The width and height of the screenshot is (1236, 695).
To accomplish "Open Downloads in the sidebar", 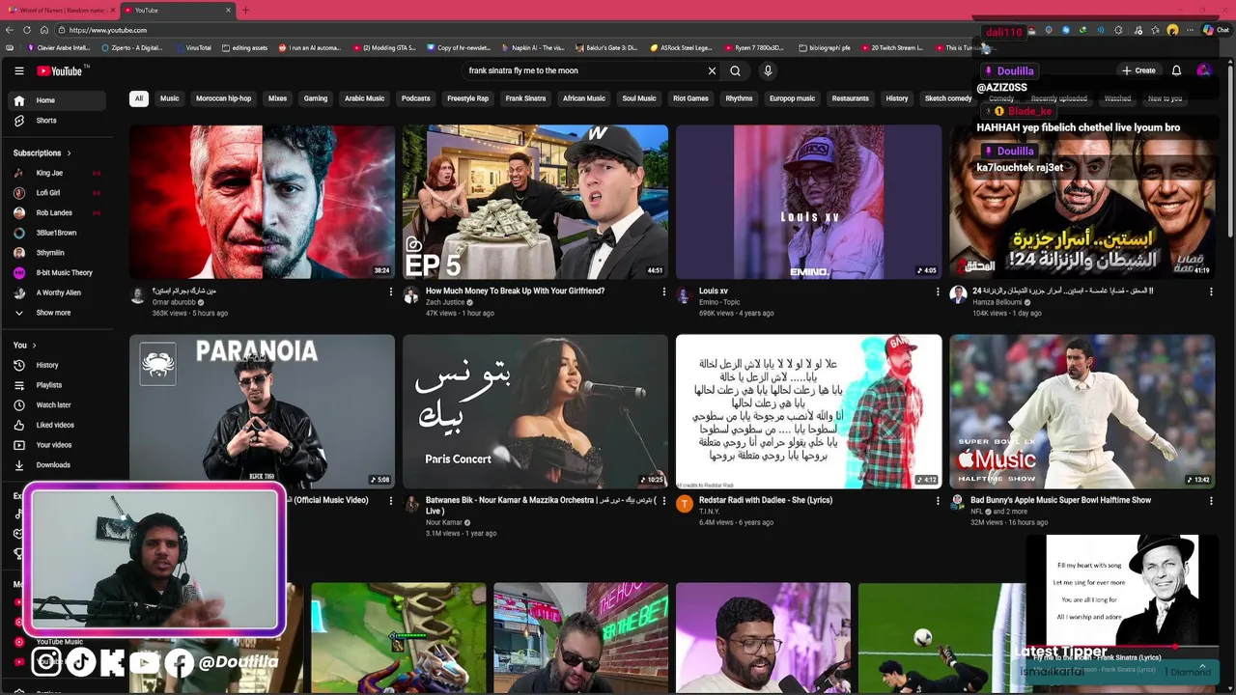I will (58, 465).
